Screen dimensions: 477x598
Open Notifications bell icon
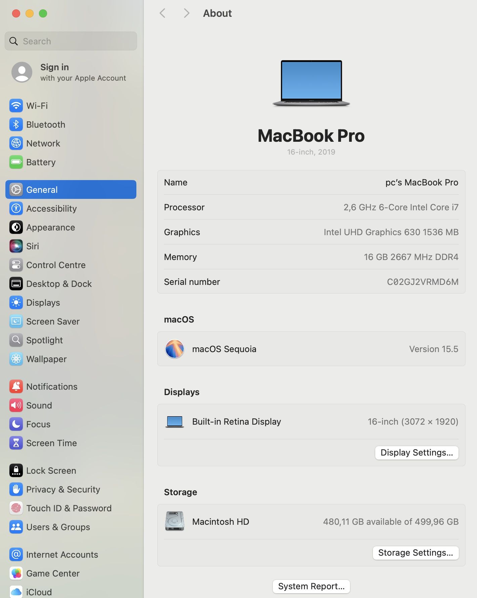pyautogui.click(x=16, y=387)
